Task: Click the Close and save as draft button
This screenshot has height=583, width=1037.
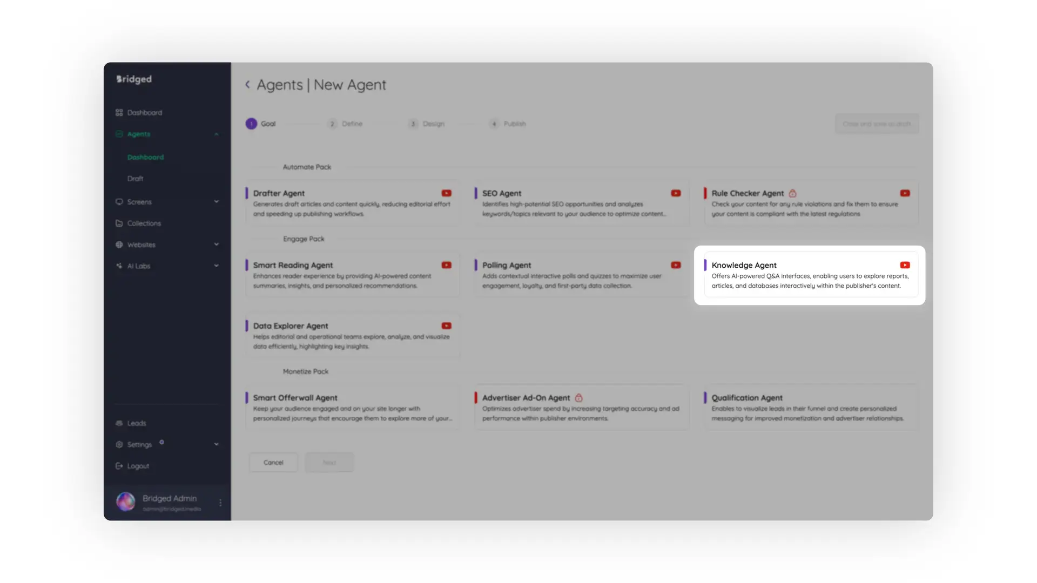Action: pos(877,124)
